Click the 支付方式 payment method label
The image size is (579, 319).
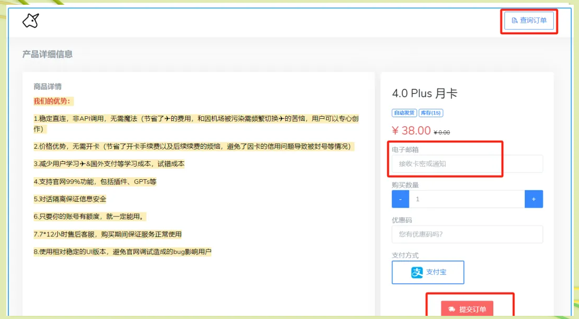pyautogui.click(x=405, y=255)
